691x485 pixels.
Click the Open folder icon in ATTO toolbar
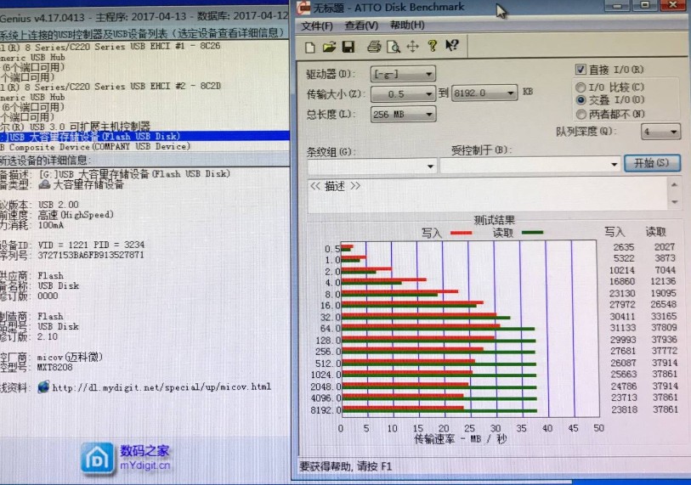[329, 46]
